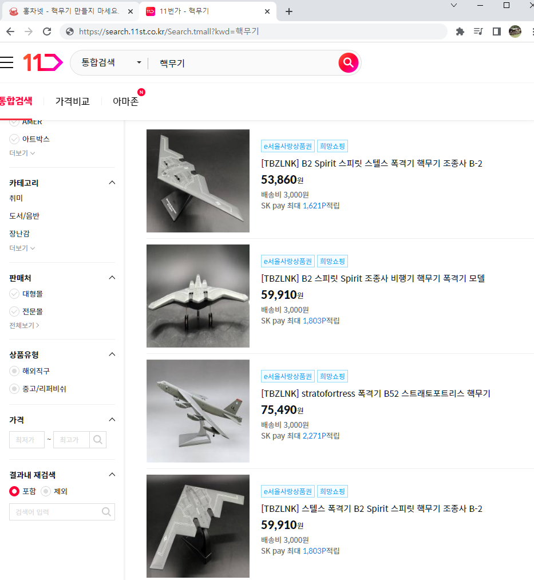Search the price range magnifier icon
The height and width of the screenshot is (580, 534).
pyautogui.click(x=98, y=440)
